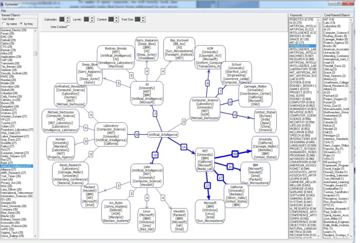Select 'Steve_Ballmer (25)' in Named Objects list
Viewport: 360px width, 243px height.
(x=12, y=236)
